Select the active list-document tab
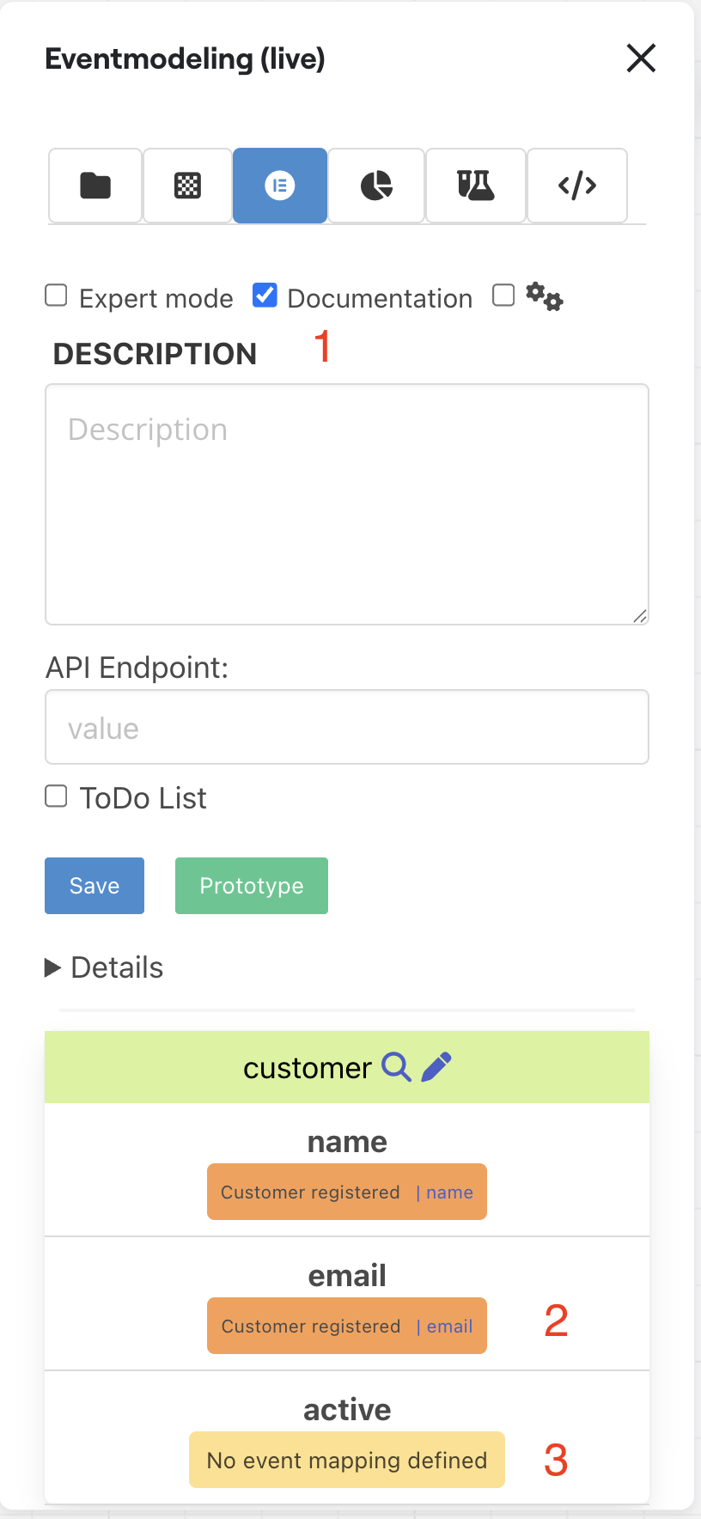The image size is (701, 1519). click(x=279, y=186)
